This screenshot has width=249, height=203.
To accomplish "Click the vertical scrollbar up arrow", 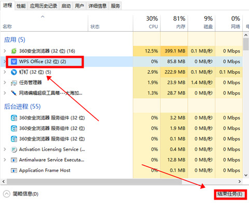I will click(246, 35).
